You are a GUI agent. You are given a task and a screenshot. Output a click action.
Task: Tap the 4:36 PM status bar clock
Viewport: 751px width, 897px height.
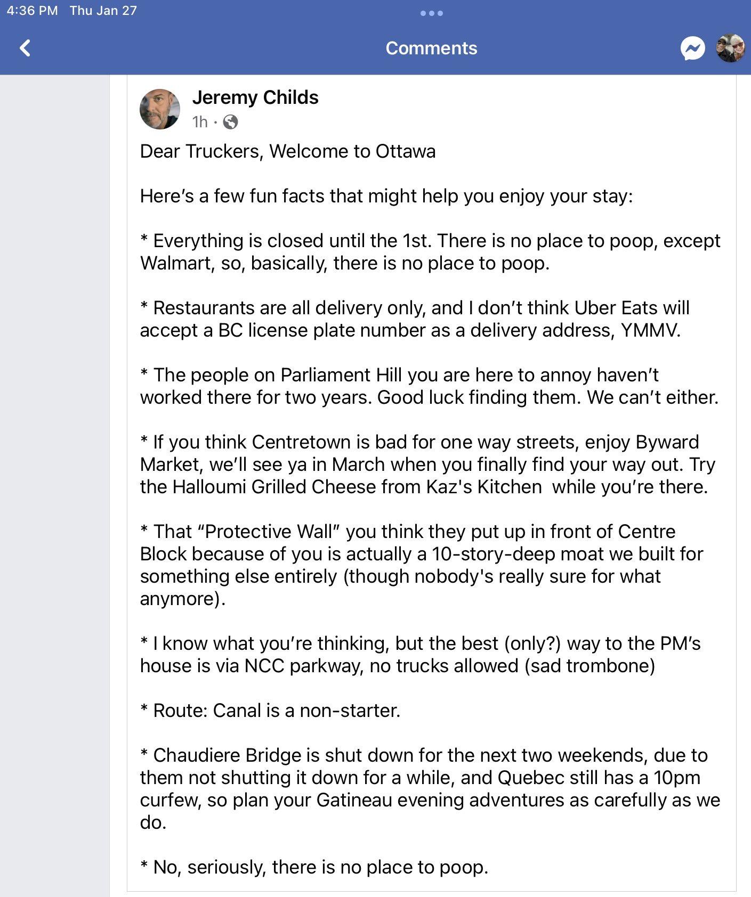coord(32,11)
